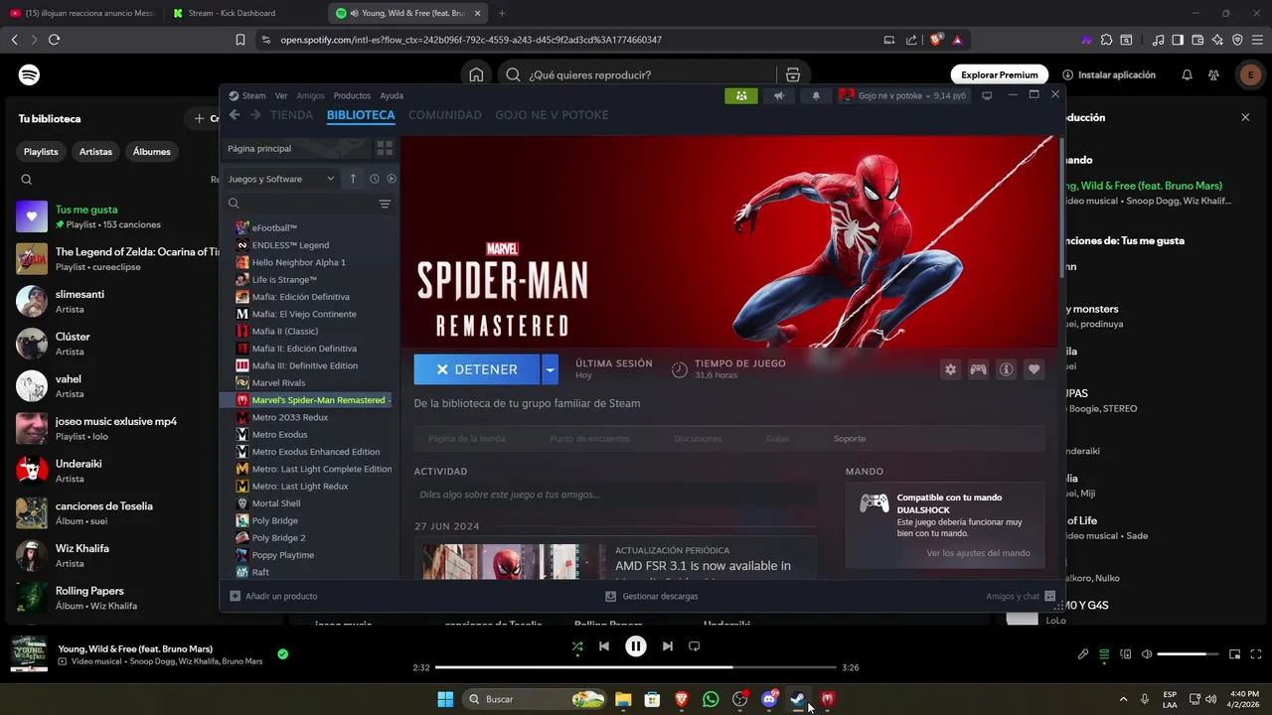Switch Steam to Big Picture mode icon
The width and height of the screenshot is (1272, 715).
pos(987,95)
